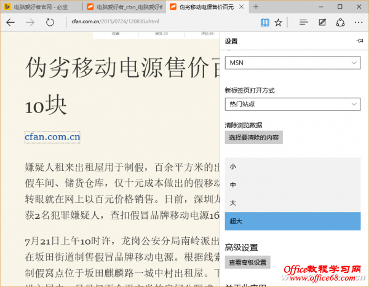Open the More actions ellipsis menu
The height and width of the screenshot is (287, 369).
click(359, 22)
